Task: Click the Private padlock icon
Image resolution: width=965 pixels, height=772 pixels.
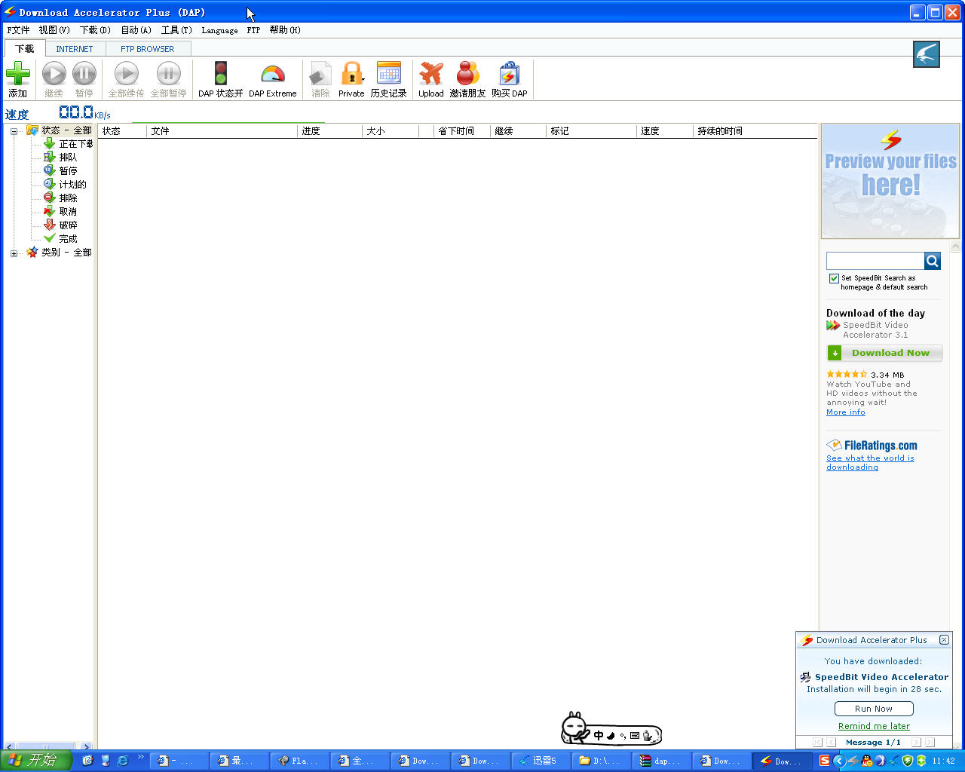Action: tap(351, 74)
